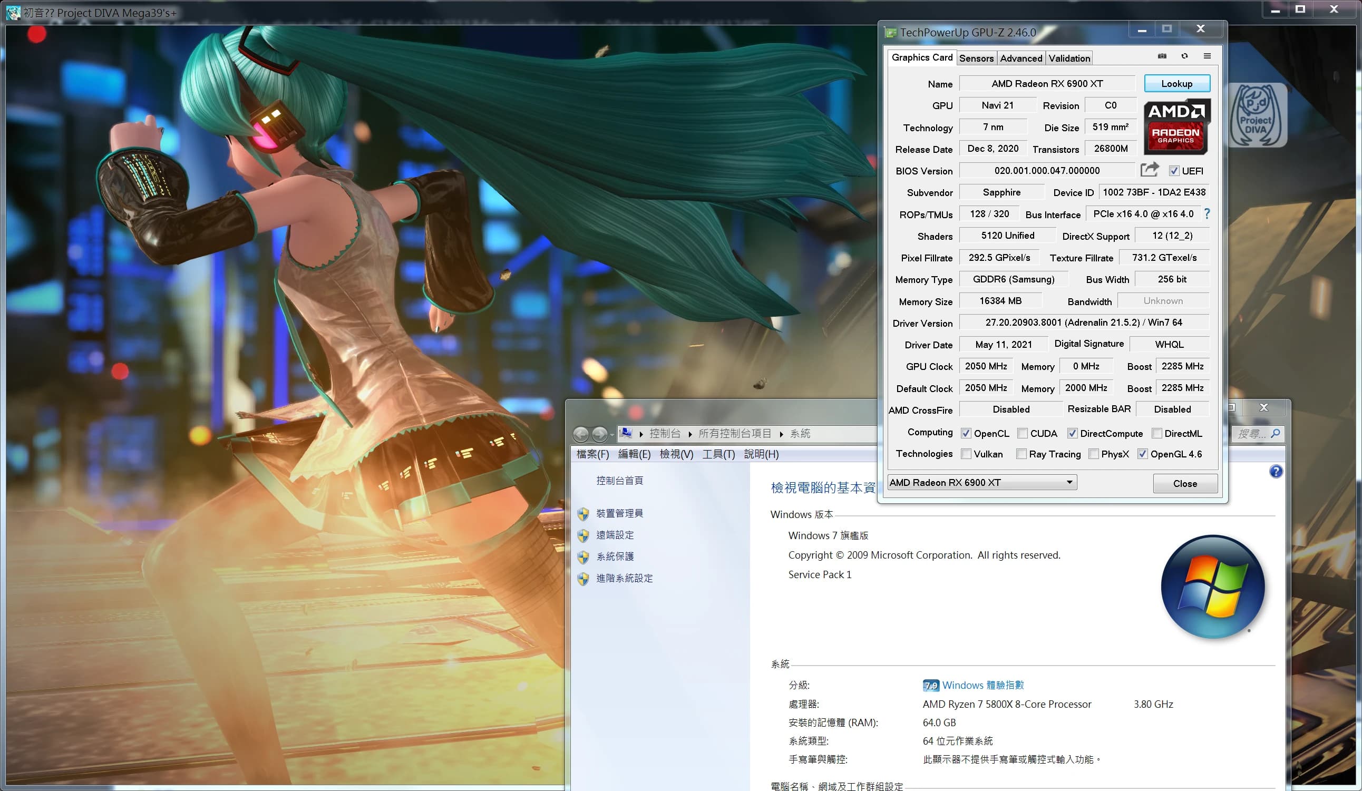Open 進階系統設定 link

point(624,578)
